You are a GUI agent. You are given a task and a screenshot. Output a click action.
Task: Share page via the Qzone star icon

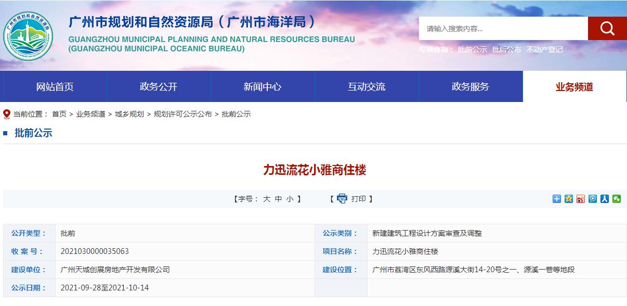point(569,198)
